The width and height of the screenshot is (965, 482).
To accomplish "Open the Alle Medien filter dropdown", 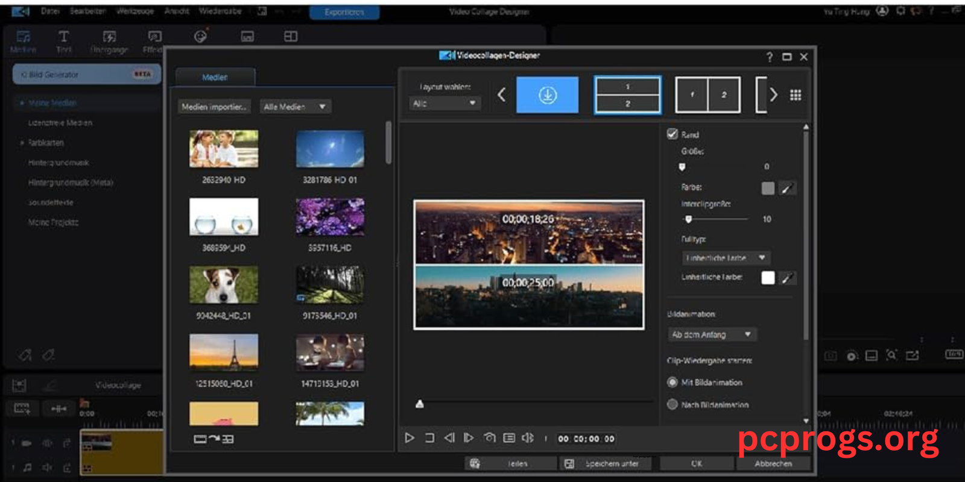I will [x=296, y=107].
